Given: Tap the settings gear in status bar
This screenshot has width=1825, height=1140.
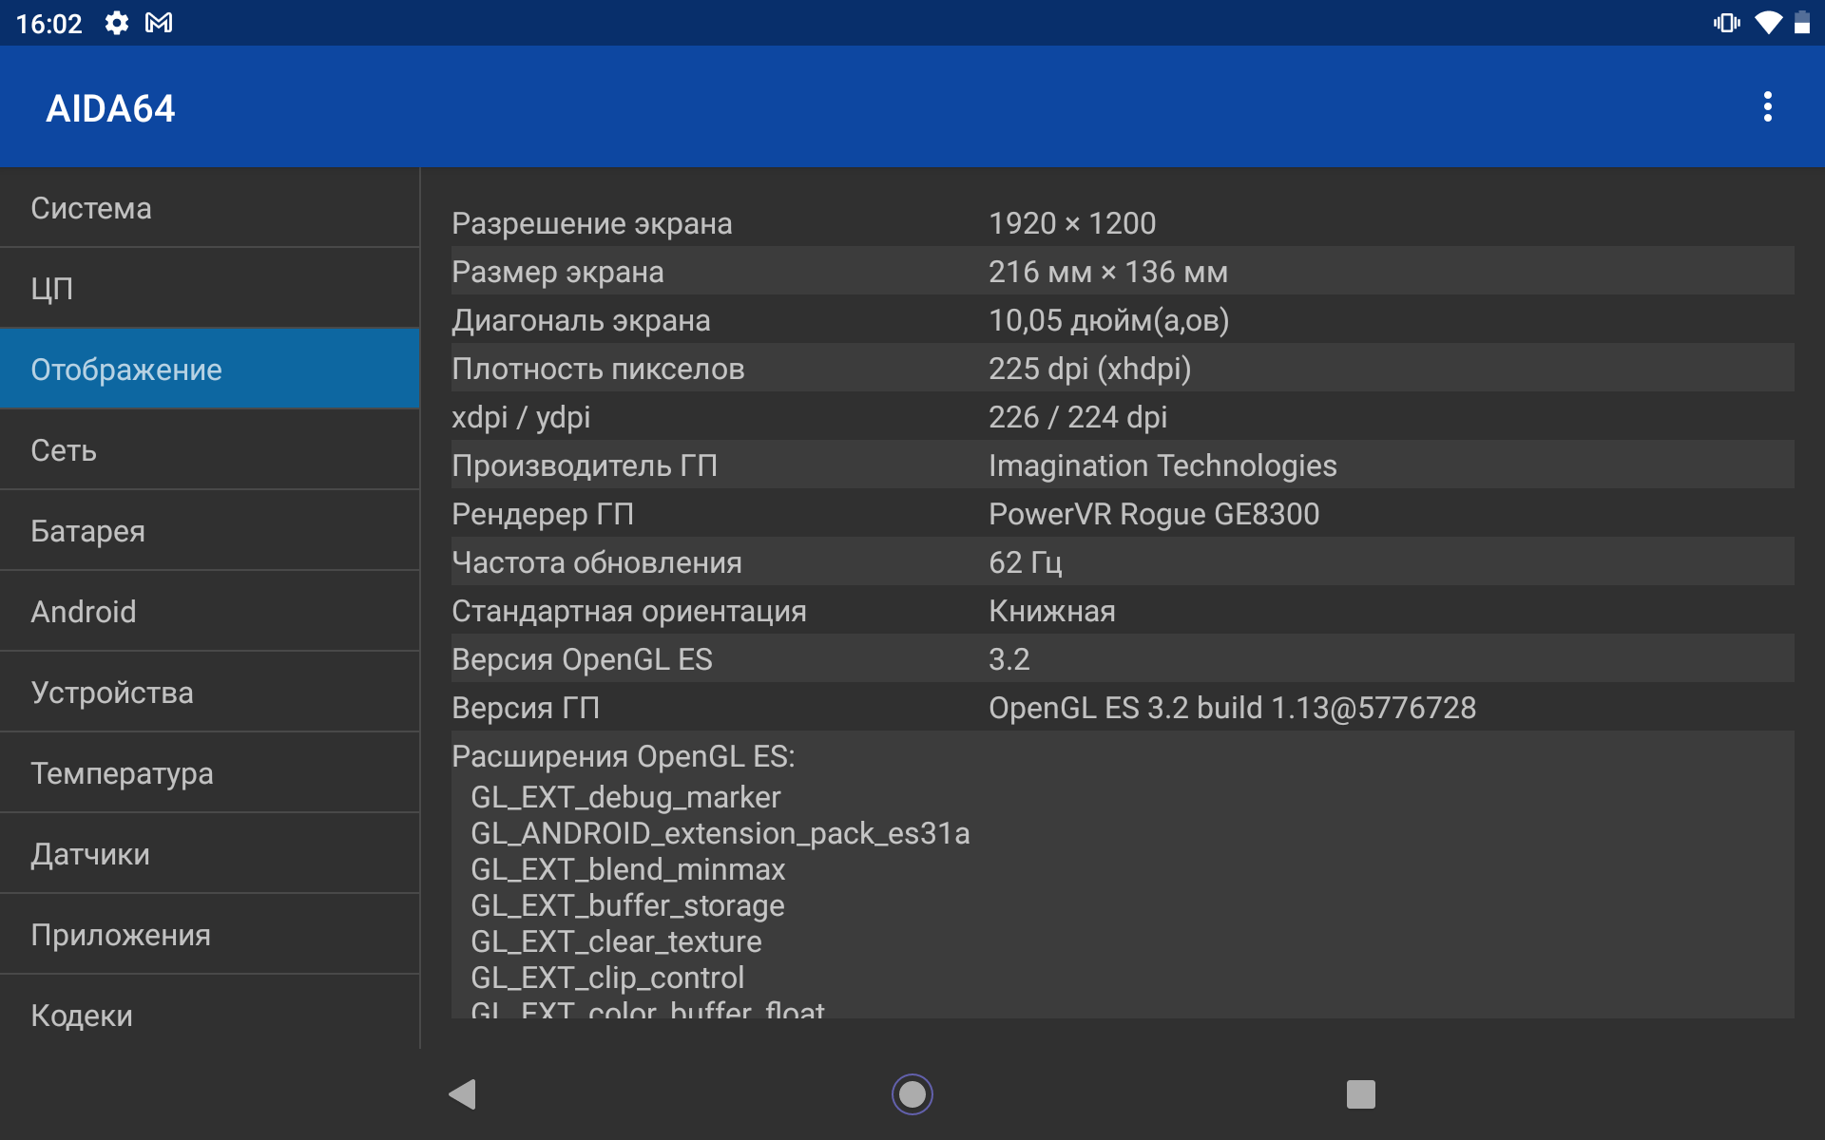Looking at the screenshot, I should click(x=116, y=23).
